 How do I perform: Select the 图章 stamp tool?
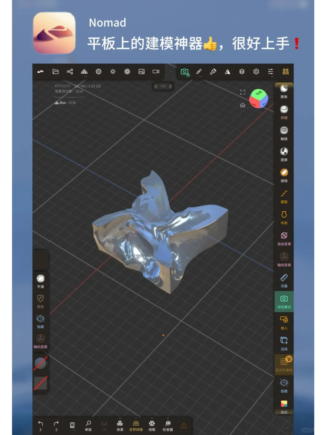point(284,154)
